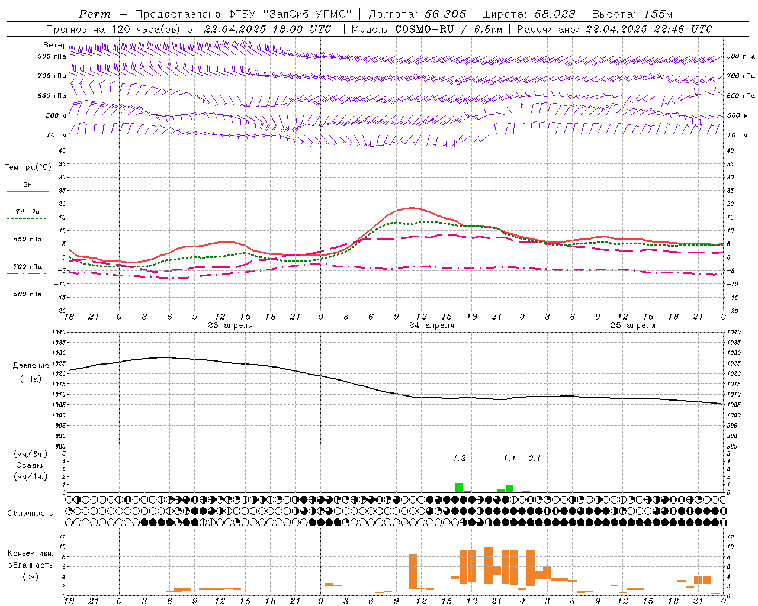Click the '23 апреля' date label
This screenshot has width=758, height=606.
click(x=230, y=325)
